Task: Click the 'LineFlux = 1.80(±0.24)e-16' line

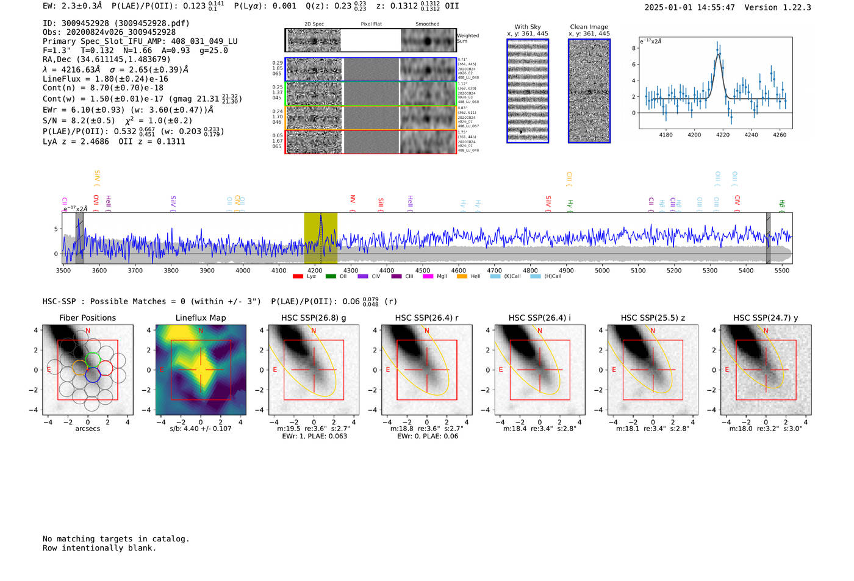Action: click(106, 79)
